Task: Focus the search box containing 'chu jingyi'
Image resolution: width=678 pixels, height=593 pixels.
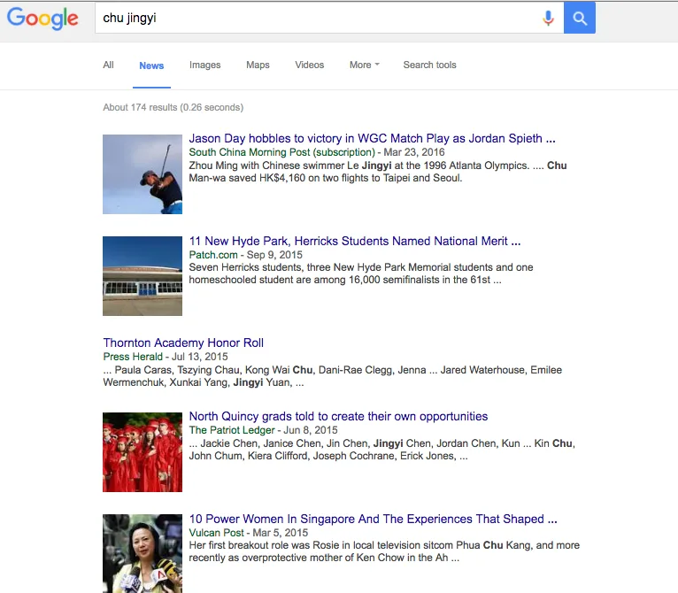Action: (329, 18)
